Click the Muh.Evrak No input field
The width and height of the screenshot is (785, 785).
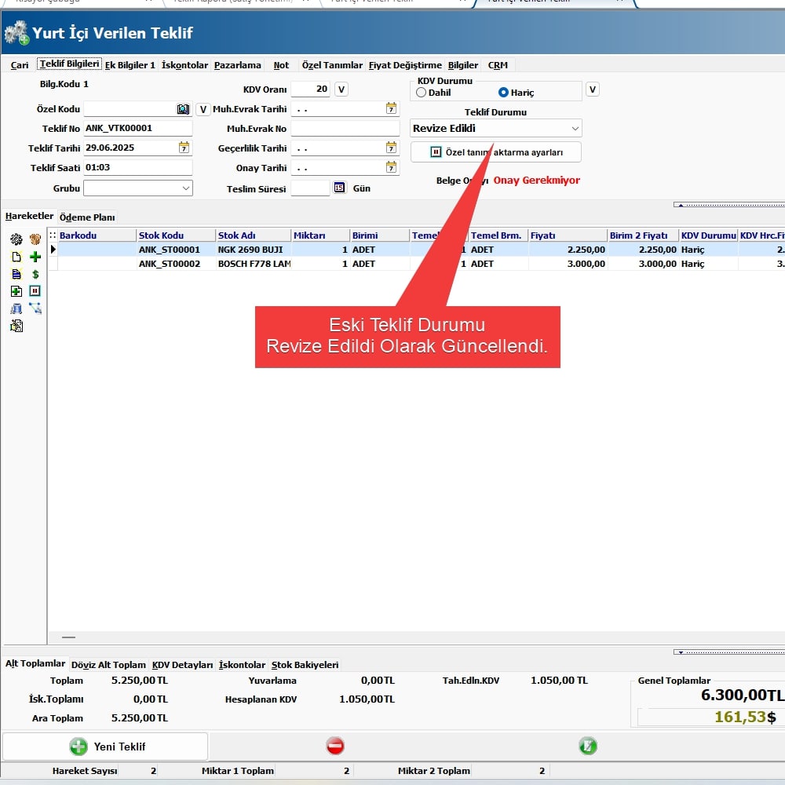pyautogui.click(x=345, y=129)
